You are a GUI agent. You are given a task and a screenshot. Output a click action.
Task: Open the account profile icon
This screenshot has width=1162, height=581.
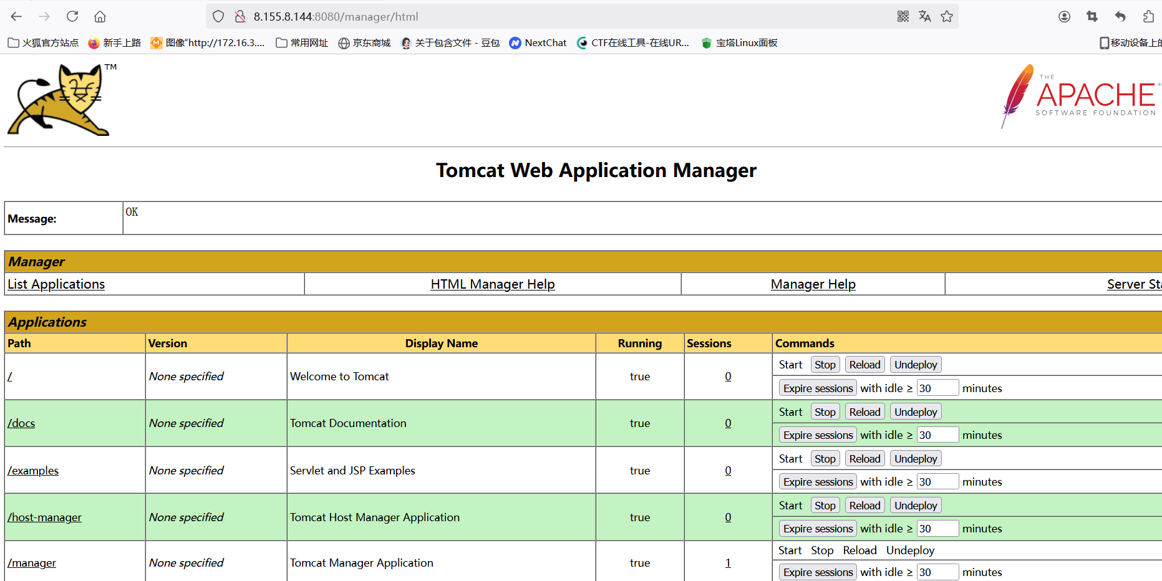pyautogui.click(x=1065, y=17)
